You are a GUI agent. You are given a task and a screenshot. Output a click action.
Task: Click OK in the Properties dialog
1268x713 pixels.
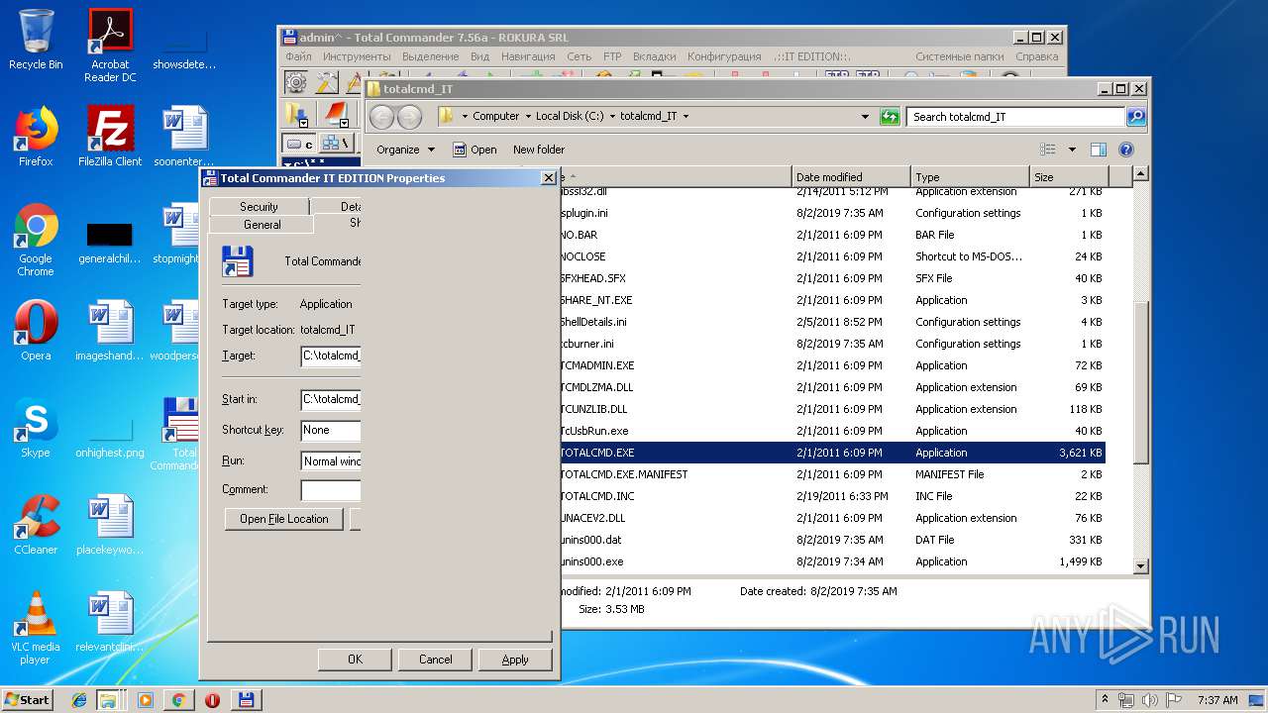355,660
